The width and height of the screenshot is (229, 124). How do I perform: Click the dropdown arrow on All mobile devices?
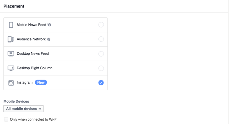point(40,109)
